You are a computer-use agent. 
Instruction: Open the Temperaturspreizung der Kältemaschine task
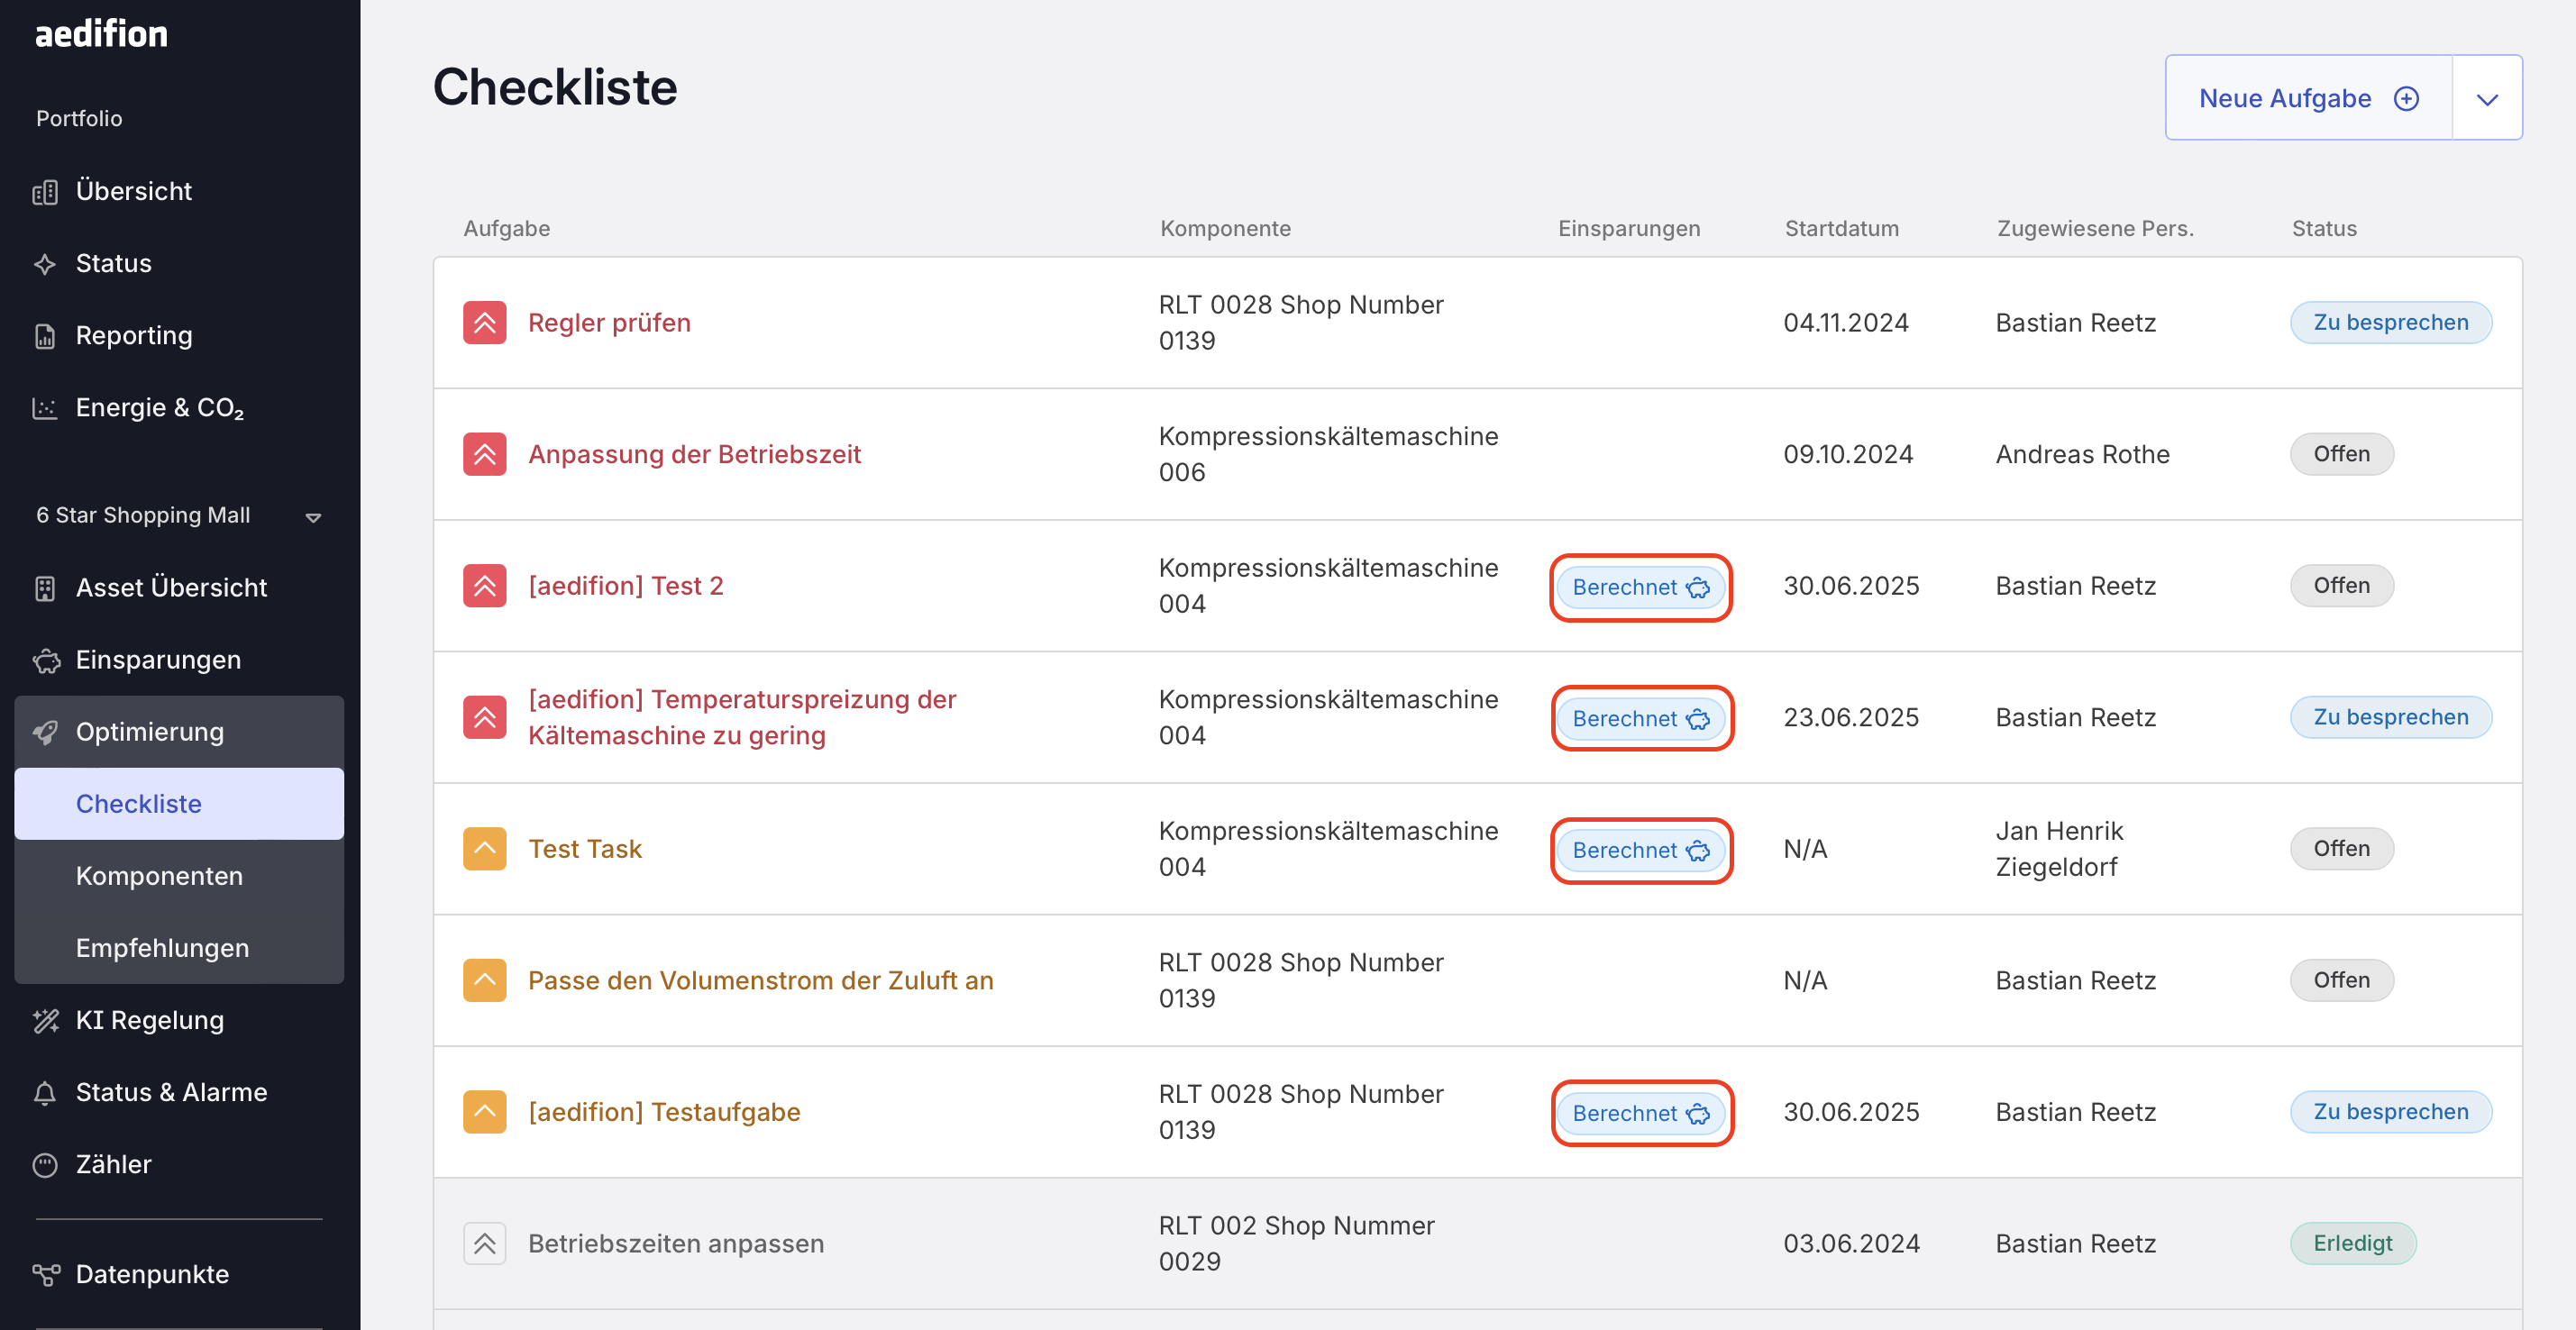pos(742,717)
